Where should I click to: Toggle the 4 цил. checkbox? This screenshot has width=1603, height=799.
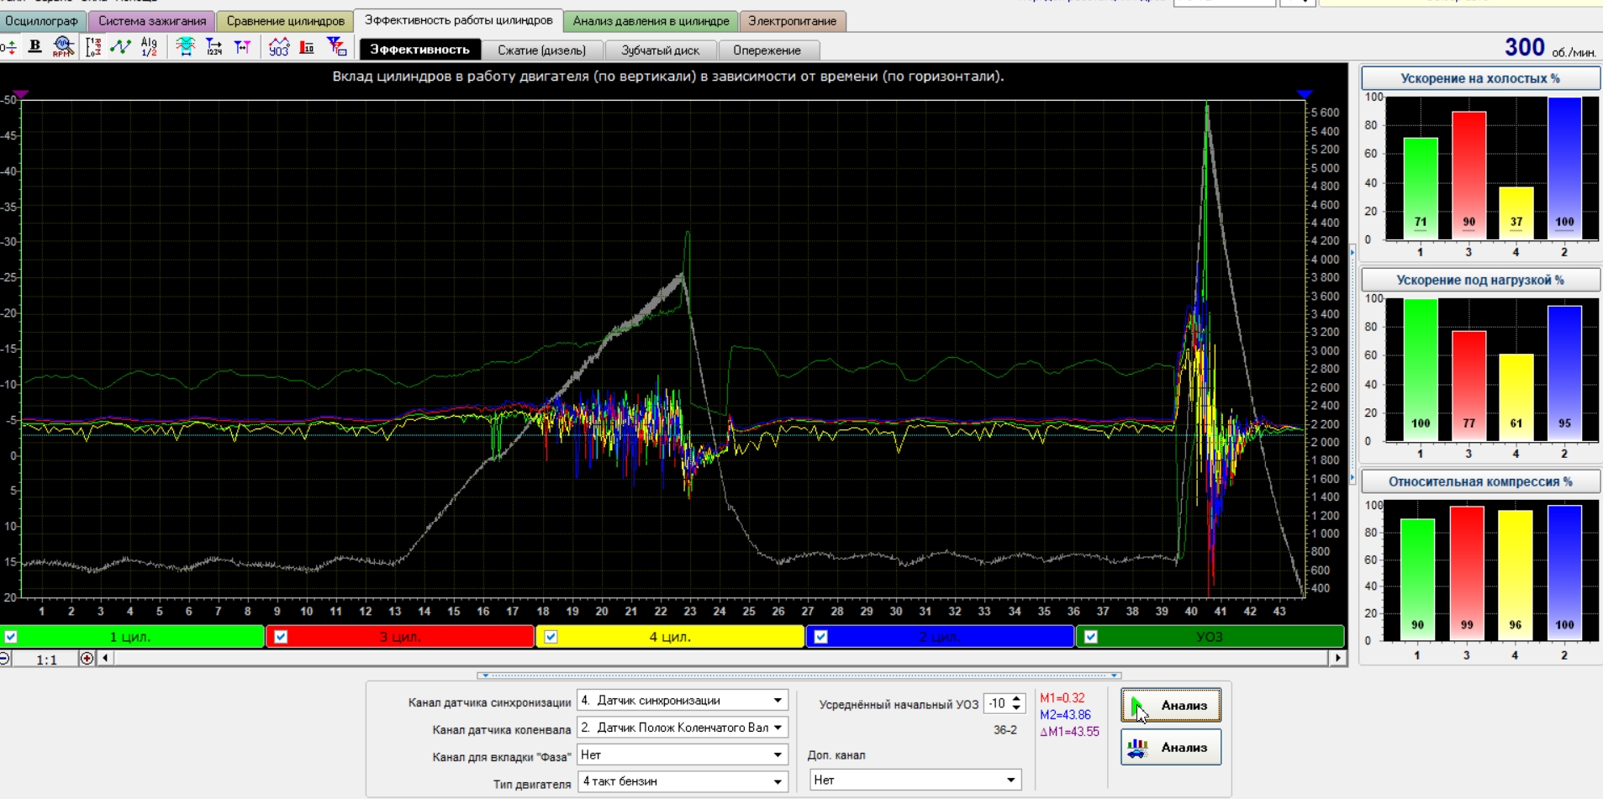click(x=551, y=637)
